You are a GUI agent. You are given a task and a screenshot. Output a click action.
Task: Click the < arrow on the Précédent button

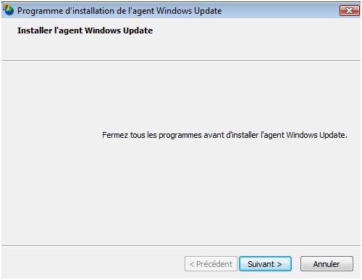coord(192,264)
